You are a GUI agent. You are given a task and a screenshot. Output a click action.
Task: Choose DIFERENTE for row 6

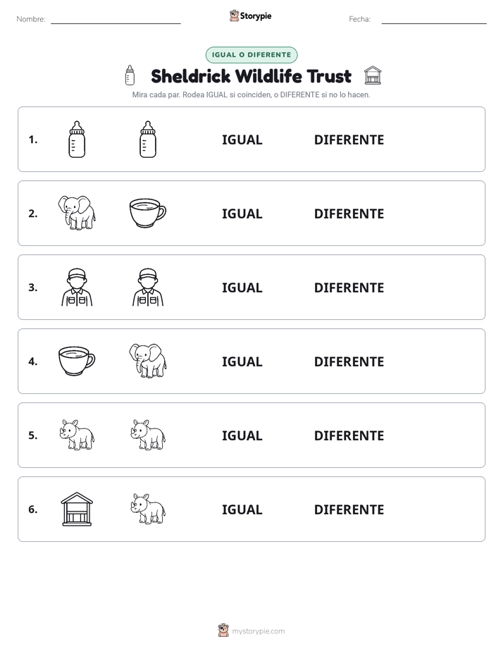(349, 509)
